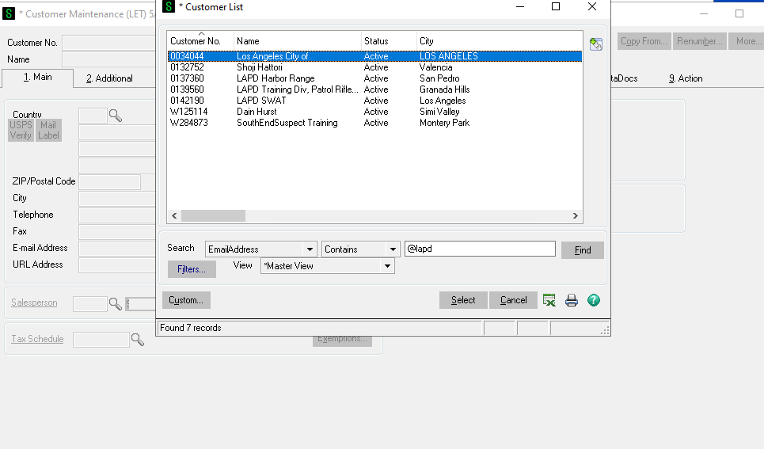
Task: Click the Find button
Action: coord(582,250)
